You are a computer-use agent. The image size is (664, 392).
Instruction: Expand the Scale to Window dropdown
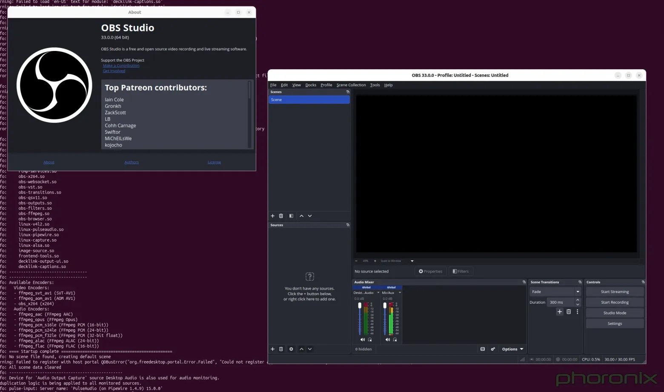412,261
